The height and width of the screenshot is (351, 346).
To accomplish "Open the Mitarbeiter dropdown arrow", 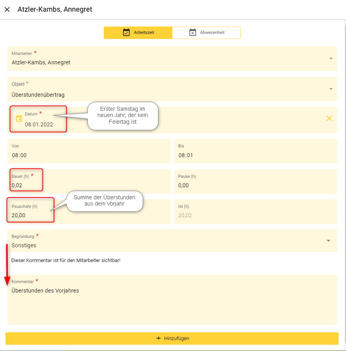I will pos(331,58).
